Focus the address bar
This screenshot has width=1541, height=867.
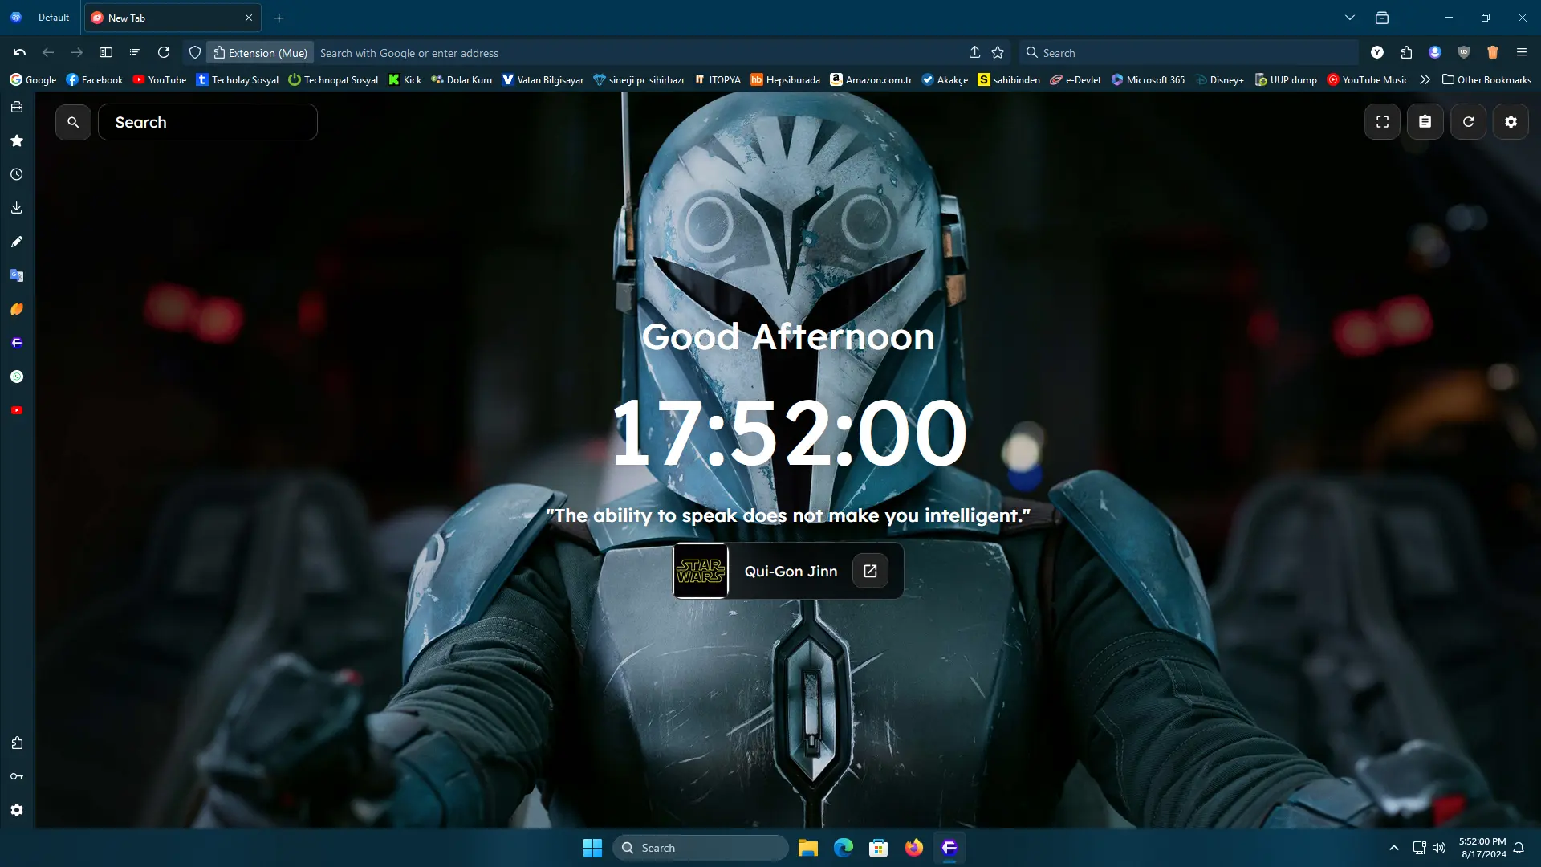pos(638,53)
